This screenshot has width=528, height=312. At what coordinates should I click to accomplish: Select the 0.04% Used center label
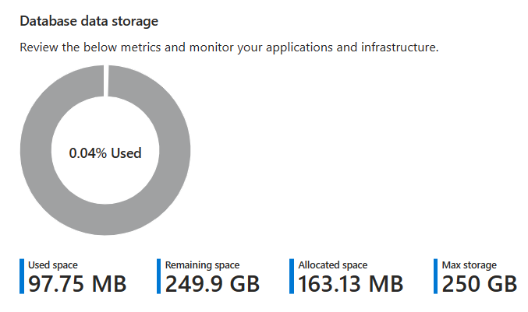105,153
